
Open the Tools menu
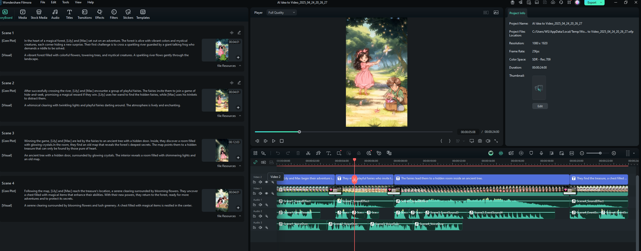pyautogui.click(x=65, y=2)
